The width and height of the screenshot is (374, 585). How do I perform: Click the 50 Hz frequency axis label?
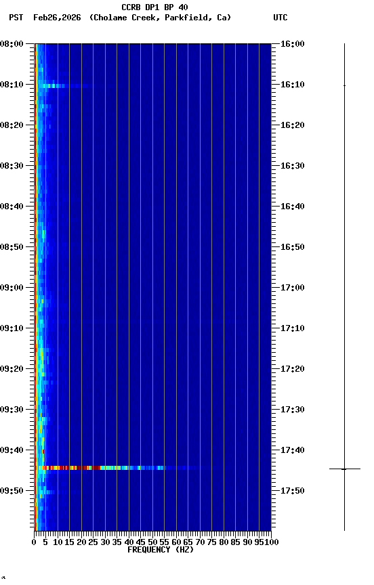pyautogui.click(x=152, y=542)
